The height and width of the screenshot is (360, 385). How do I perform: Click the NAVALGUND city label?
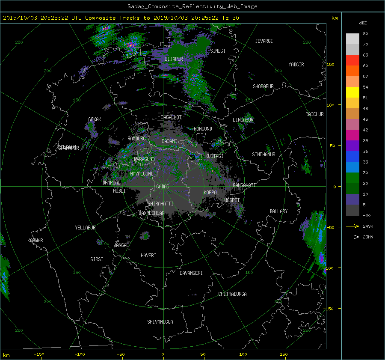tap(142, 173)
